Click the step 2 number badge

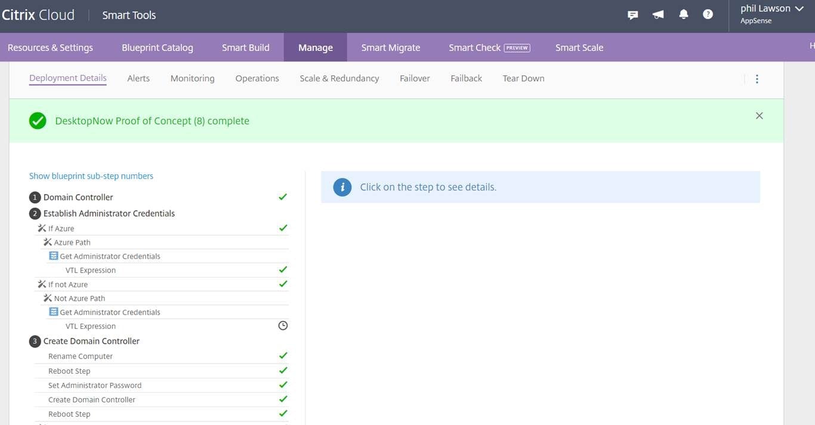pyautogui.click(x=35, y=214)
